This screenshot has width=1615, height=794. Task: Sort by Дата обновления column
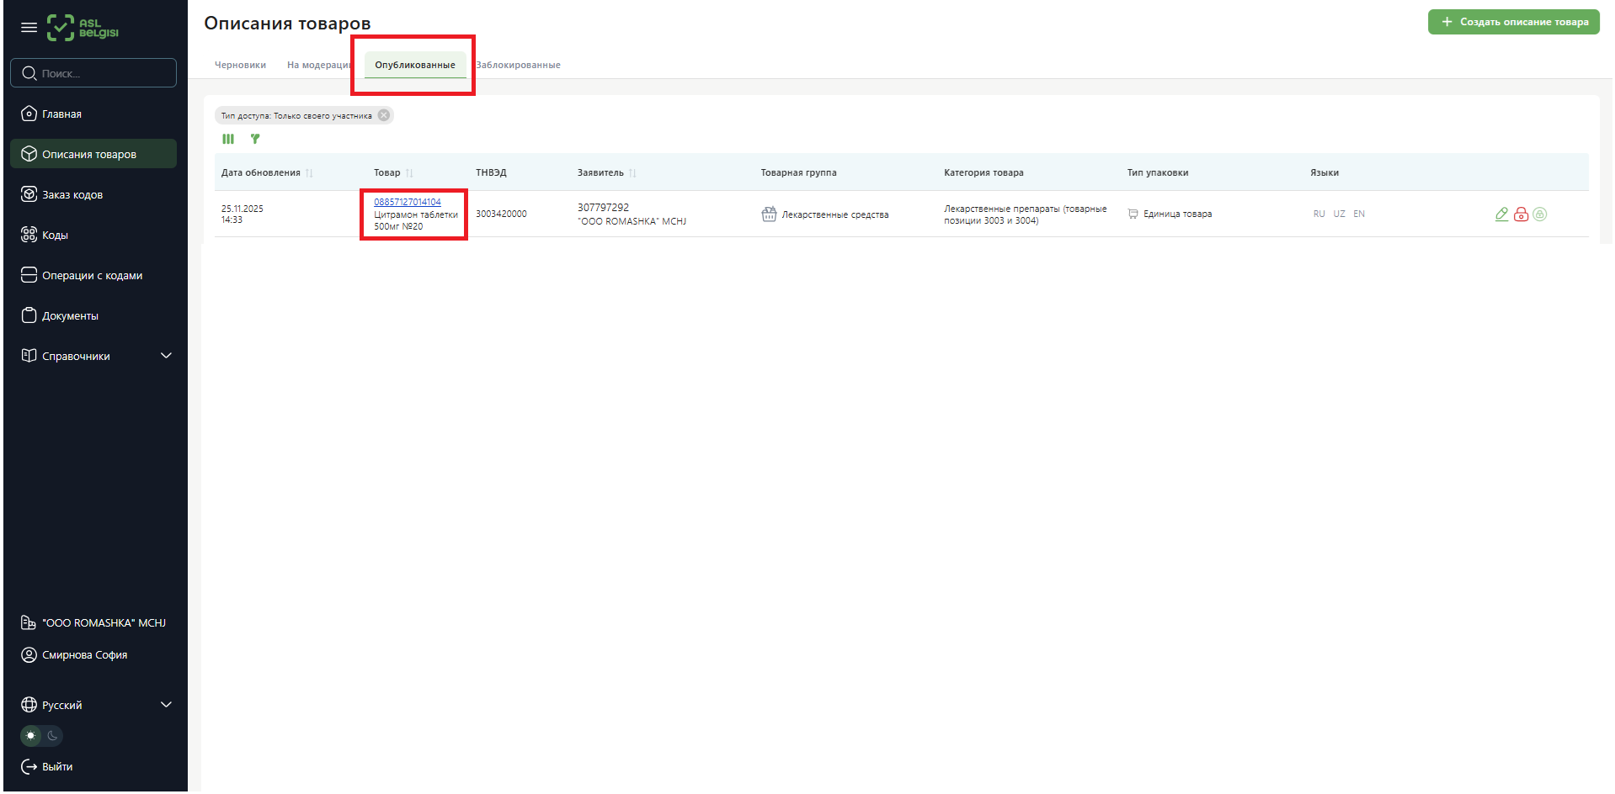coord(309,173)
